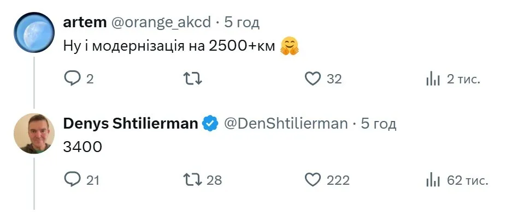Open Denys Shtilierman's profile photo
This screenshot has width=524, height=212.
click(34, 134)
